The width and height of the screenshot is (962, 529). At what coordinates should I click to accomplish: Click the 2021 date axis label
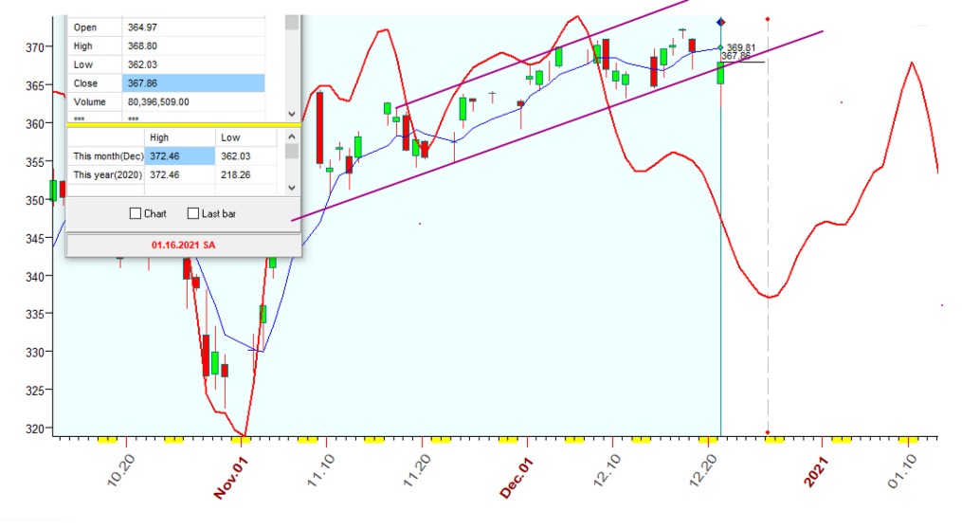(x=816, y=472)
